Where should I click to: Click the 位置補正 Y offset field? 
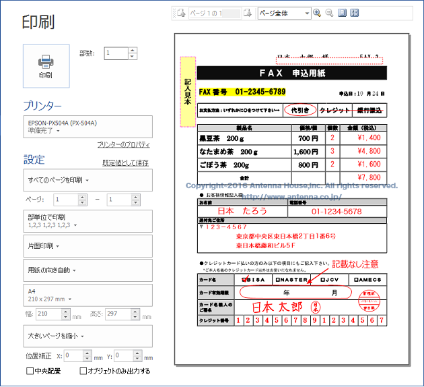124,356
